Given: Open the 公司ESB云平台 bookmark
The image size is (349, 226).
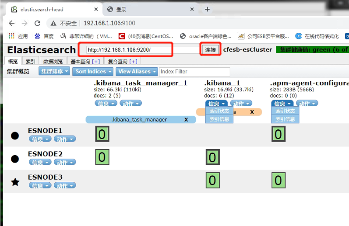Looking at the screenshot, I should tap(263, 36).
